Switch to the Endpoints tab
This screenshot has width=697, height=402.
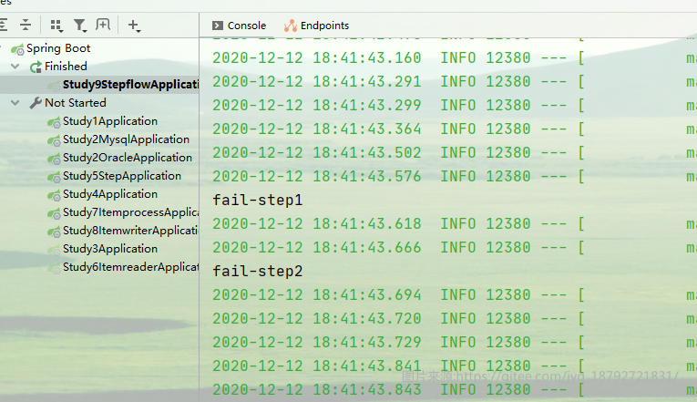pos(316,26)
